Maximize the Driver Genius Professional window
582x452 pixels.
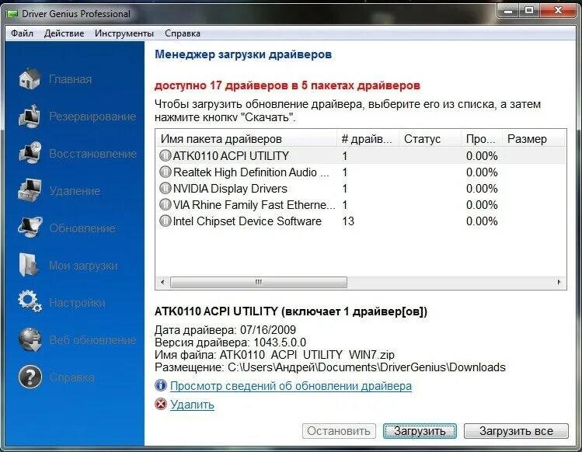click(529, 11)
